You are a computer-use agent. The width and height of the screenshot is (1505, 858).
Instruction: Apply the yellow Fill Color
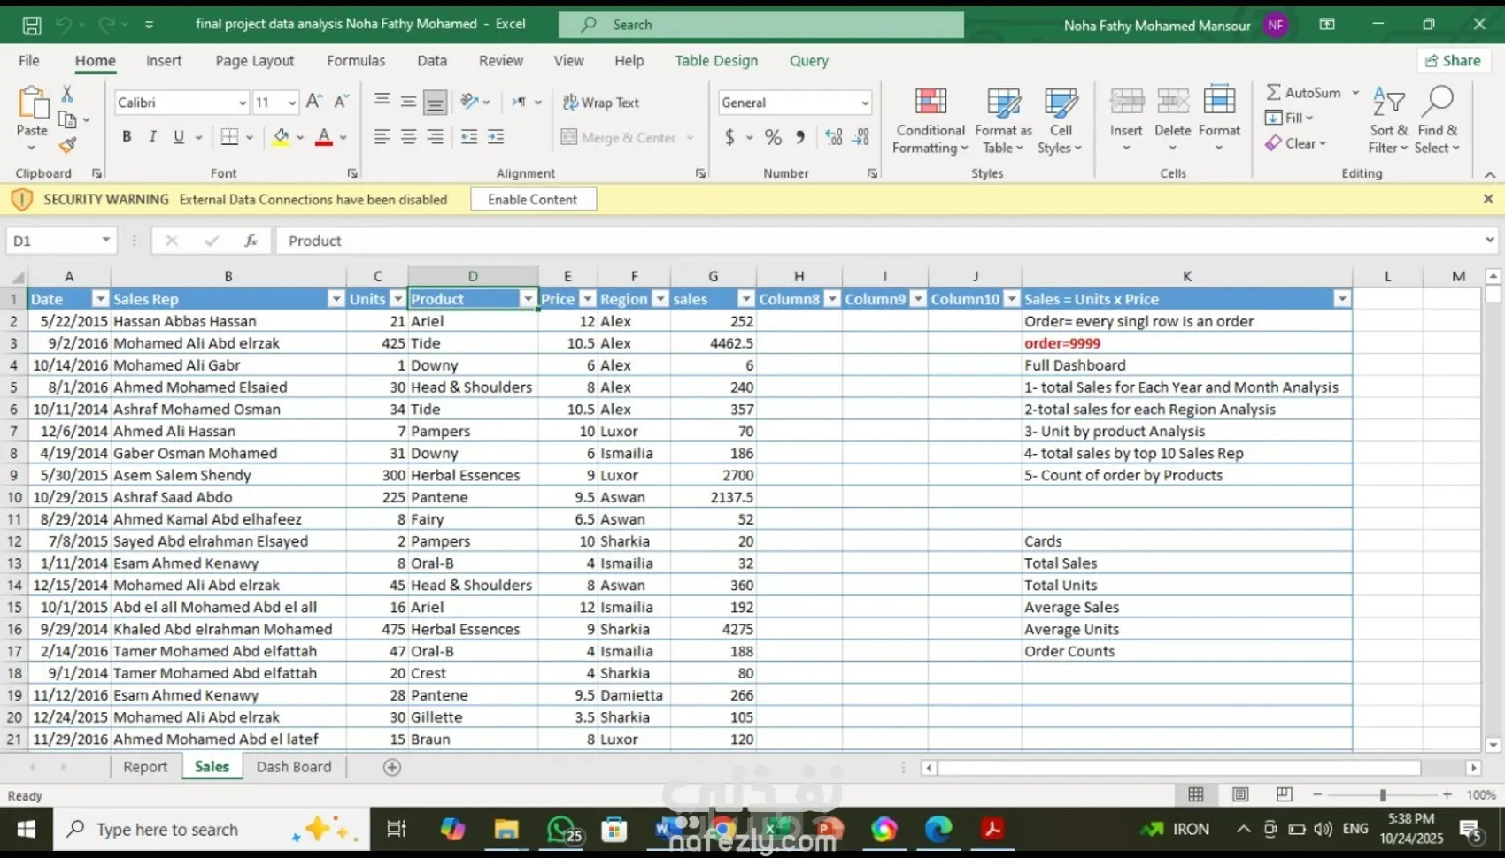coord(281,137)
